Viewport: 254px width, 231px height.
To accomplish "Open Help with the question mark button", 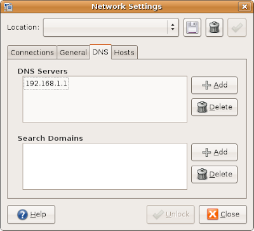I will click(31, 214).
